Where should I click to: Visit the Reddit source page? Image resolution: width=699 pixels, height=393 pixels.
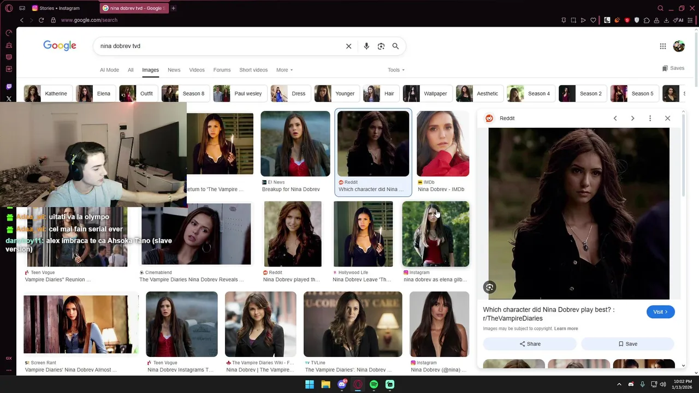point(660,312)
